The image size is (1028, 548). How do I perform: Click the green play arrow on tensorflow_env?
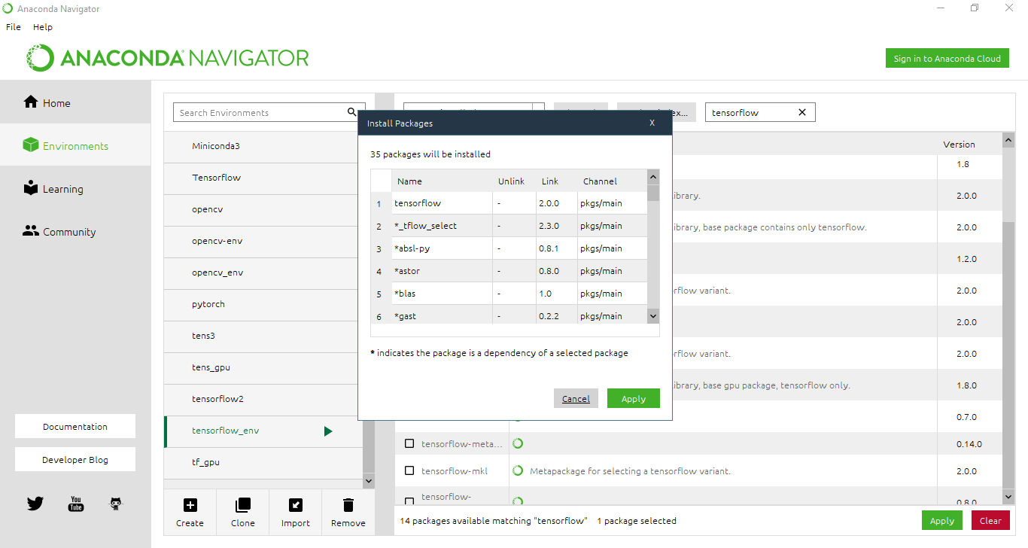click(327, 431)
